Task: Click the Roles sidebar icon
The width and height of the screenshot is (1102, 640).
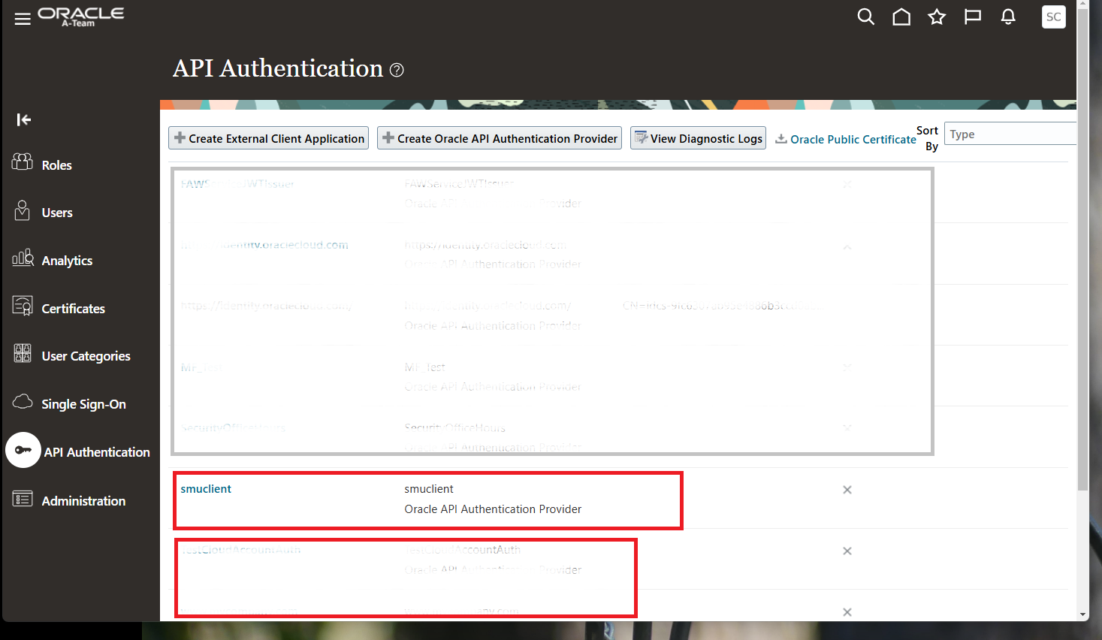Action: (23, 162)
